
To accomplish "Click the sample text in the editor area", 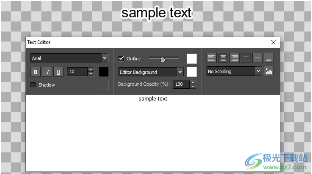I will coord(153,98).
